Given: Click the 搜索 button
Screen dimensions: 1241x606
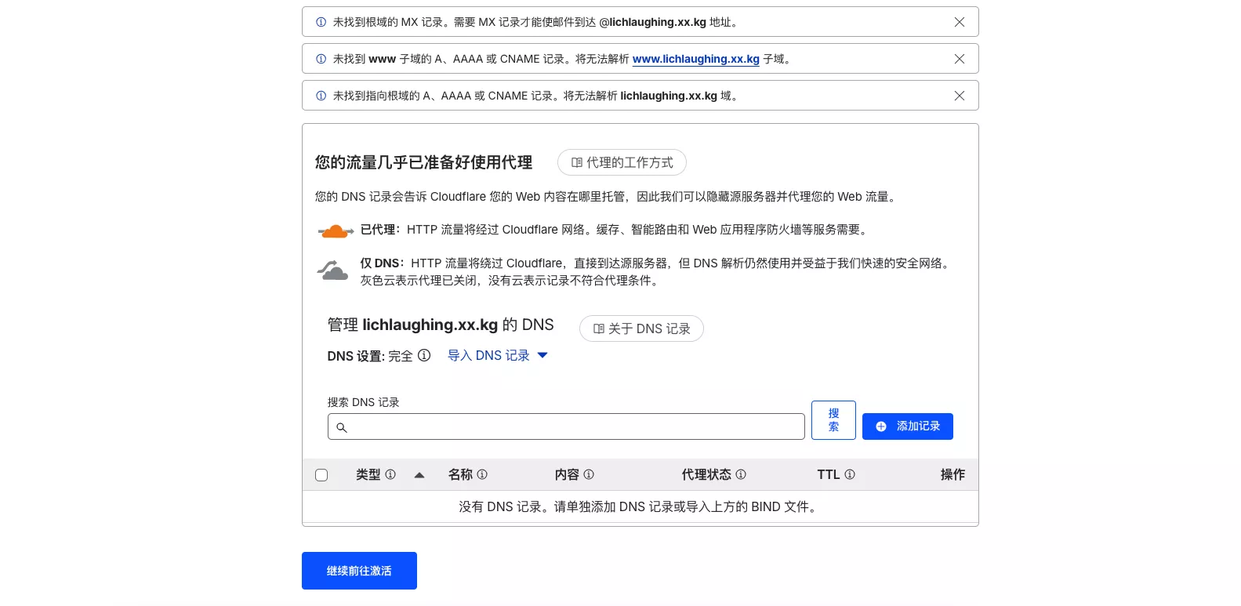Looking at the screenshot, I should click(833, 420).
